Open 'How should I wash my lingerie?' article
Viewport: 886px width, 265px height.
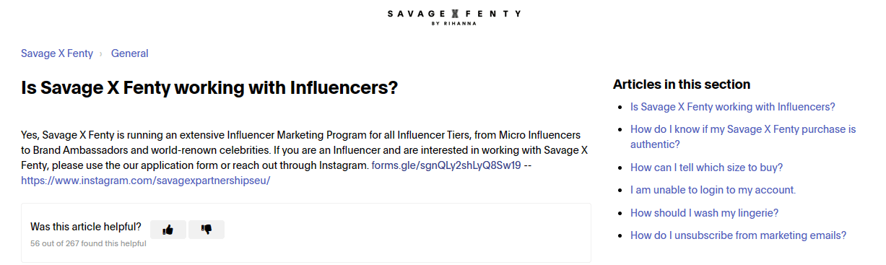pos(704,213)
